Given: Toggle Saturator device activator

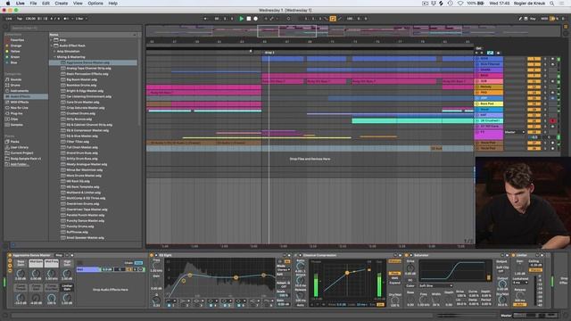Looking at the screenshot, I should [407, 256].
